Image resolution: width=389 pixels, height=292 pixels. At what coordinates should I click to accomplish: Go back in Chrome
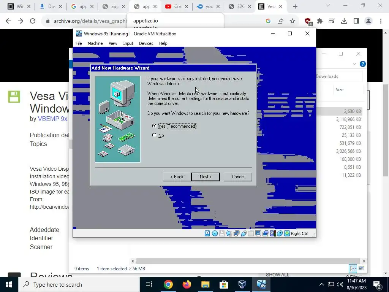click(8, 21)
